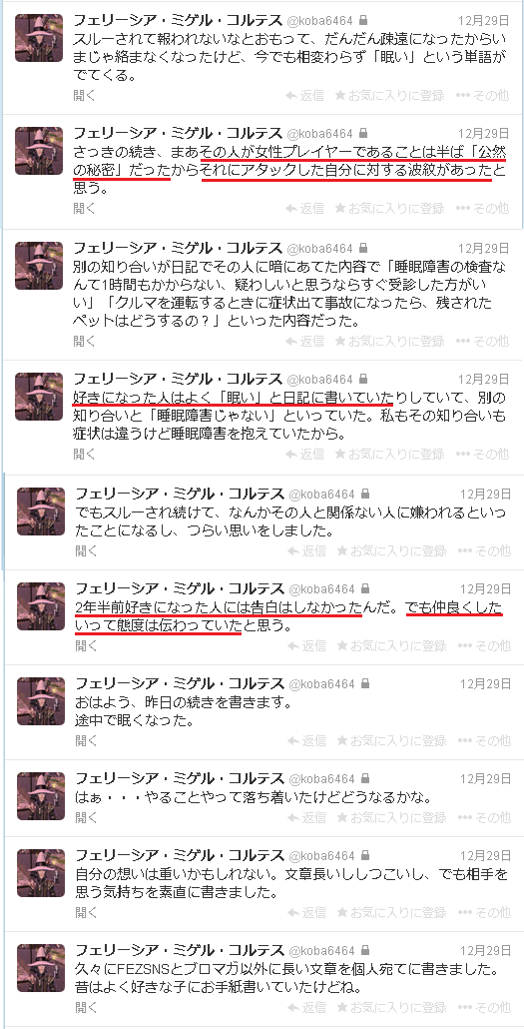The width and height of the screenshot is (524, 1029).
Task: Expand the FEZSNS tweet via 開く
Action: tap(86, 1006)
